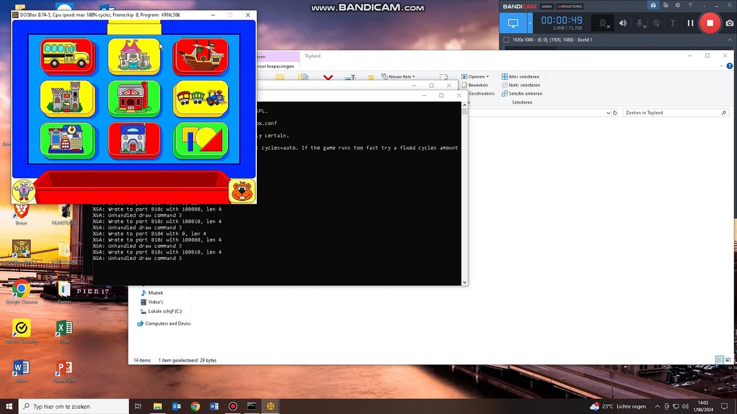Click Selectie omkeren in Explorer
Screen dimensions: 737x414
click(522, 94)
